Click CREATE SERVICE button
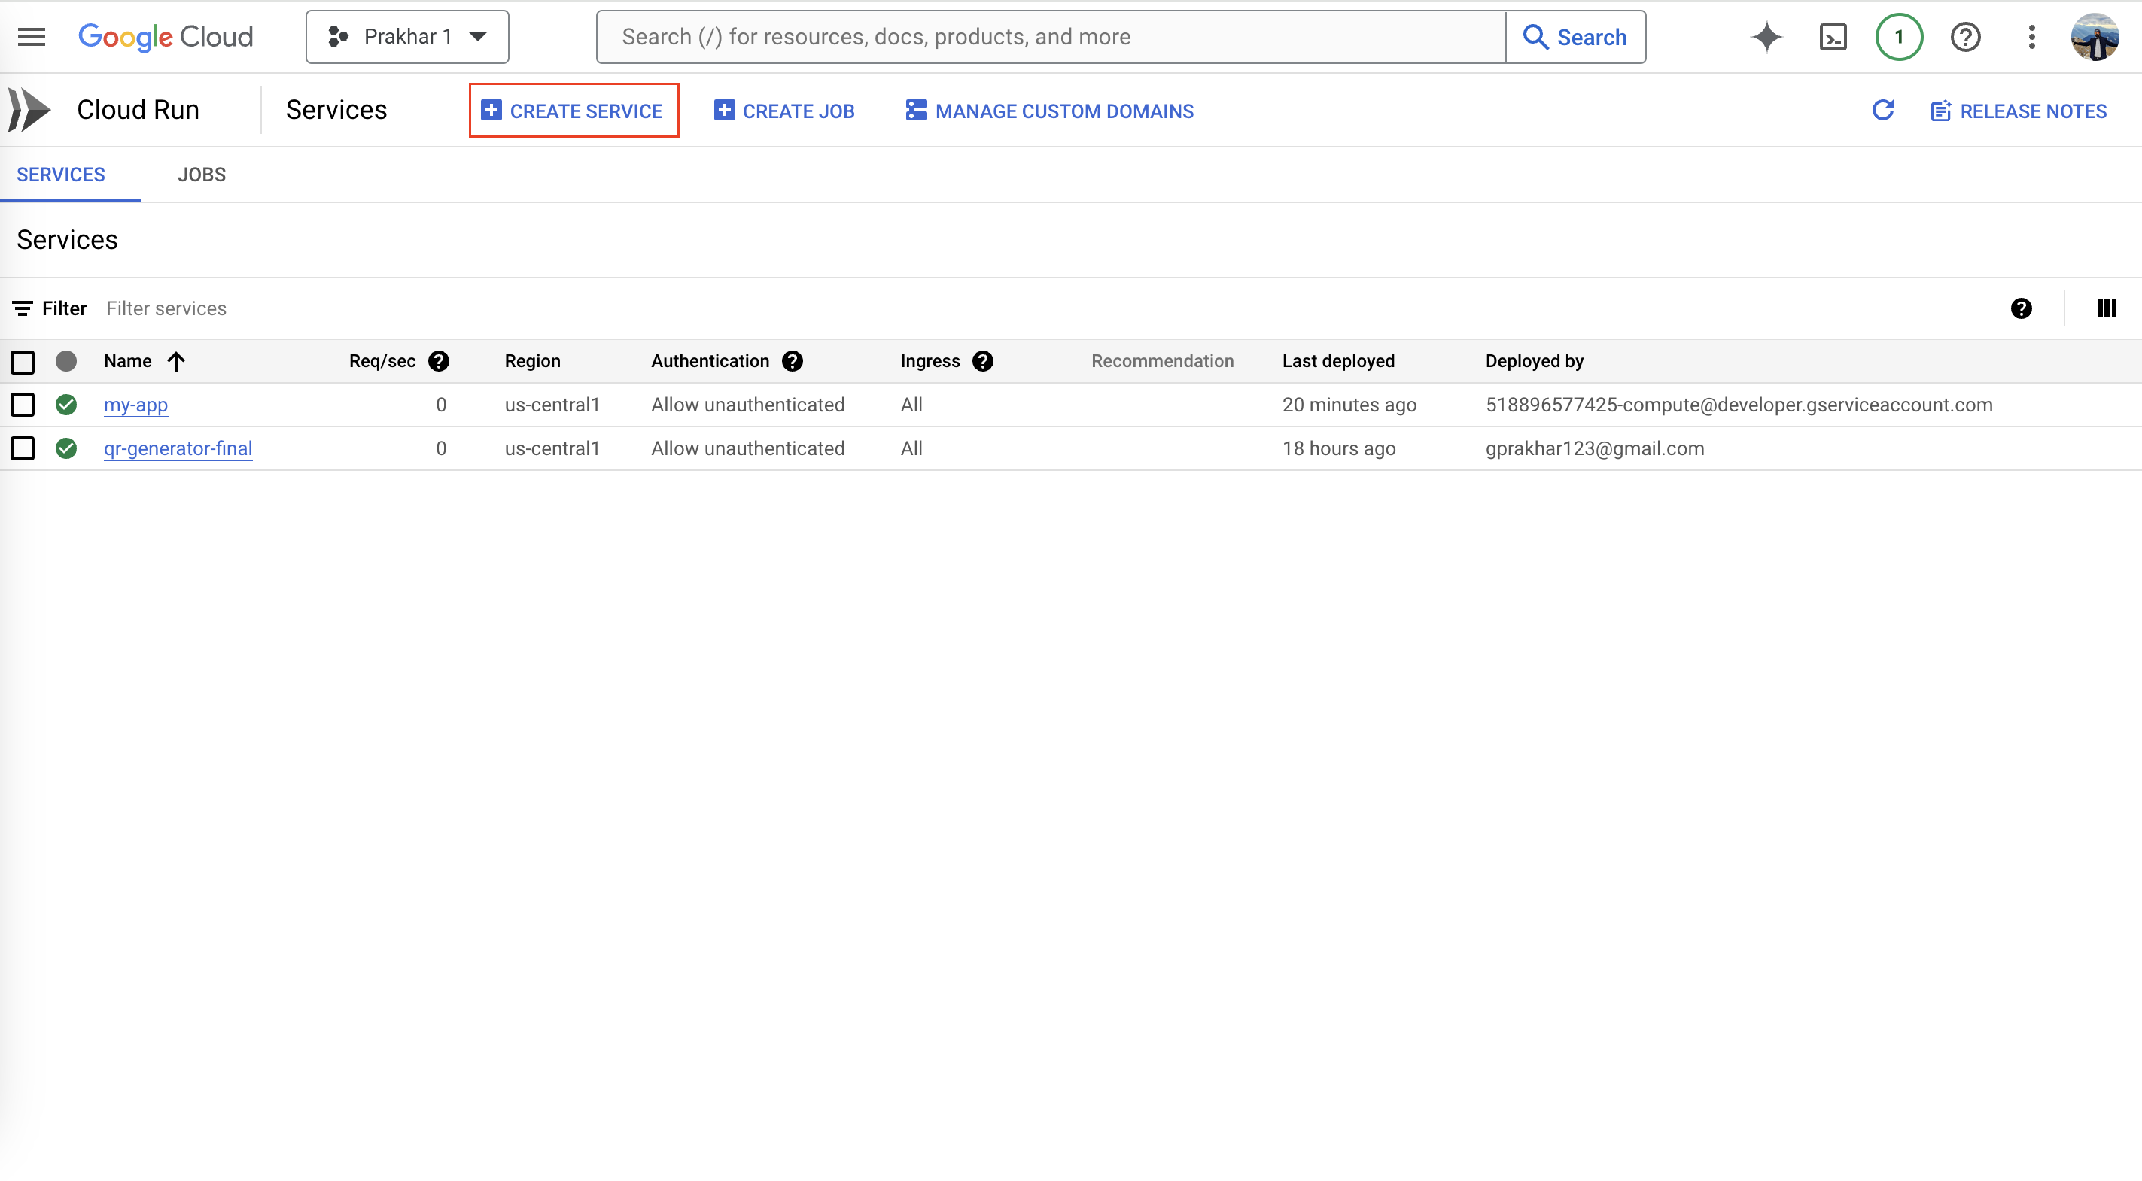This screenshot has width=2142, height=1181. coord(574,110)
